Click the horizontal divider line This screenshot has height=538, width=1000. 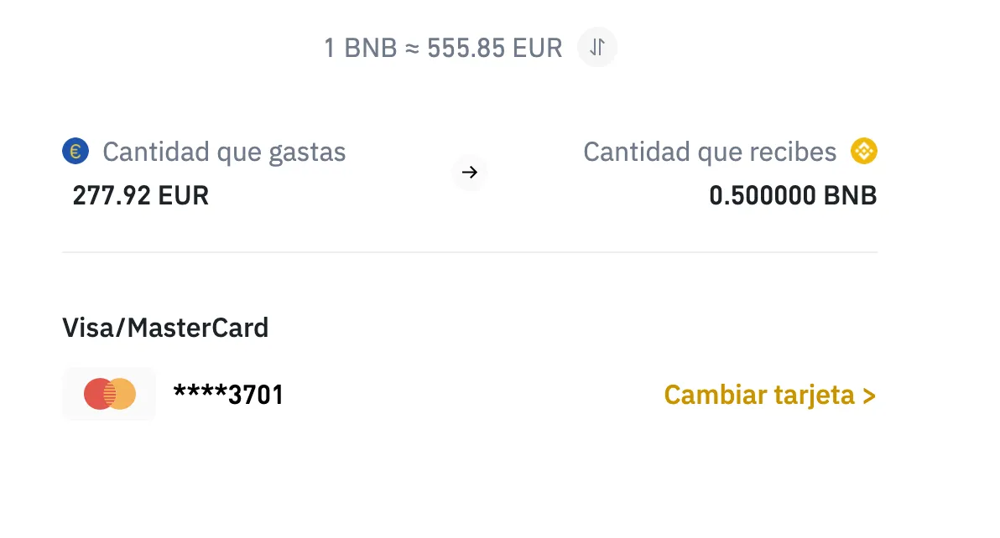470,252
